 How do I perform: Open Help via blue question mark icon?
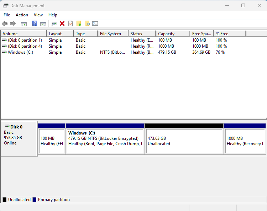point(35,23)
